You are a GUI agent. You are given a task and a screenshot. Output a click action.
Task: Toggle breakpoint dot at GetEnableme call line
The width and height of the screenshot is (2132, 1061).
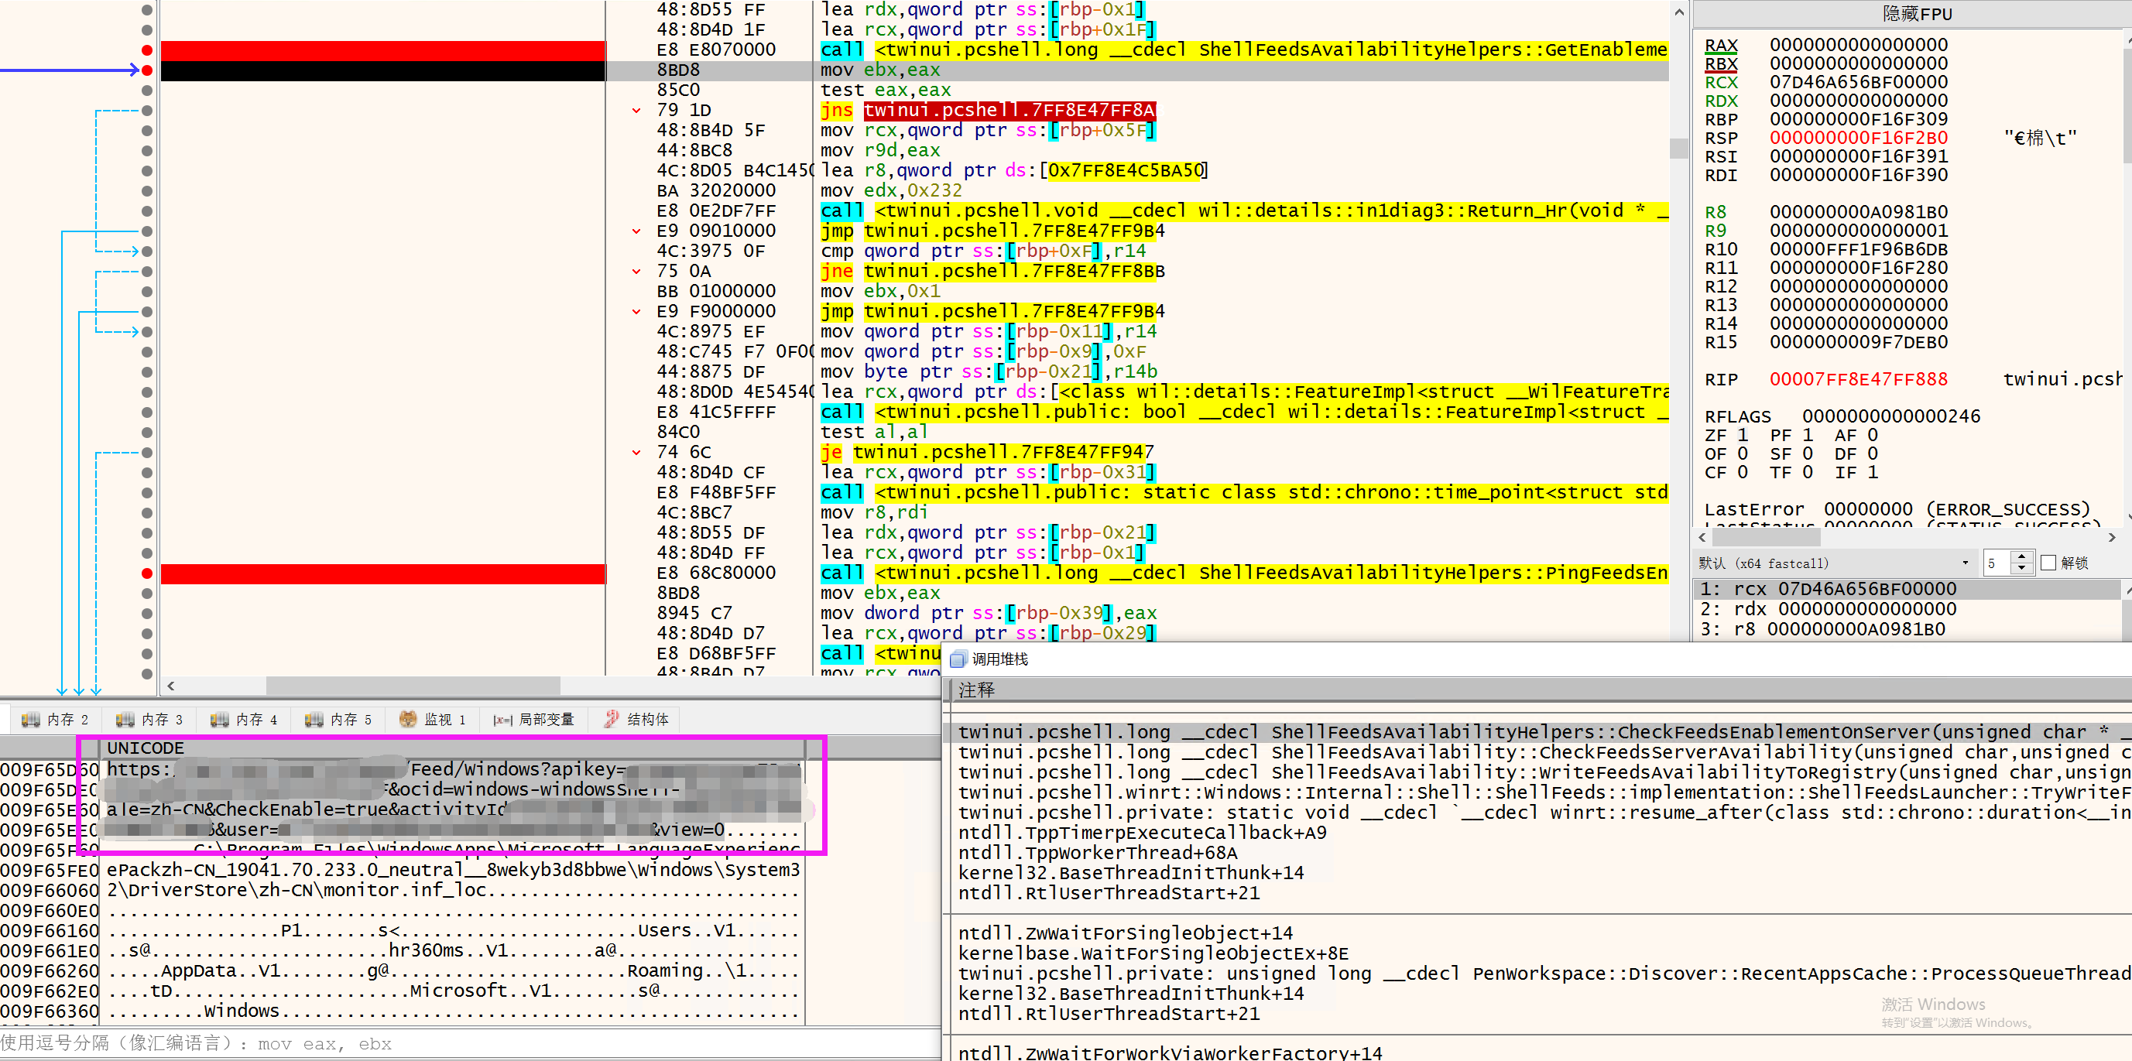[147, 50]
